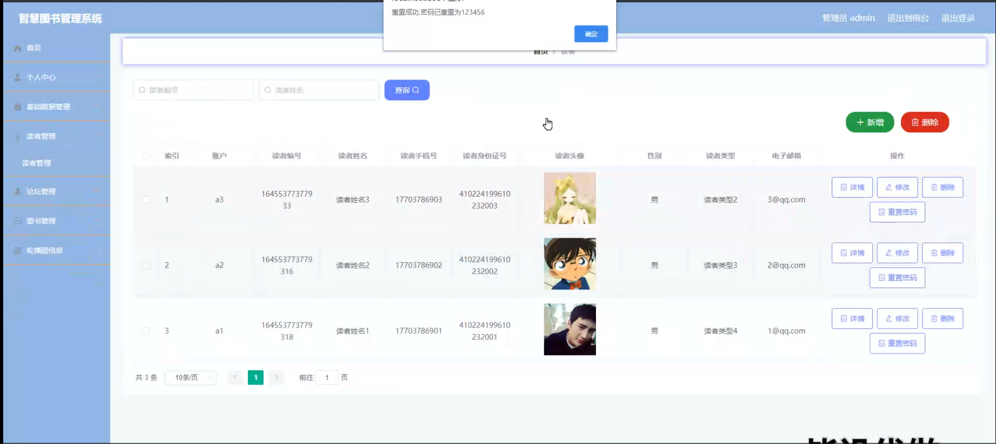Click 修改 for 读者姓名2
This screenshot has height=444, width=996.
897,253
